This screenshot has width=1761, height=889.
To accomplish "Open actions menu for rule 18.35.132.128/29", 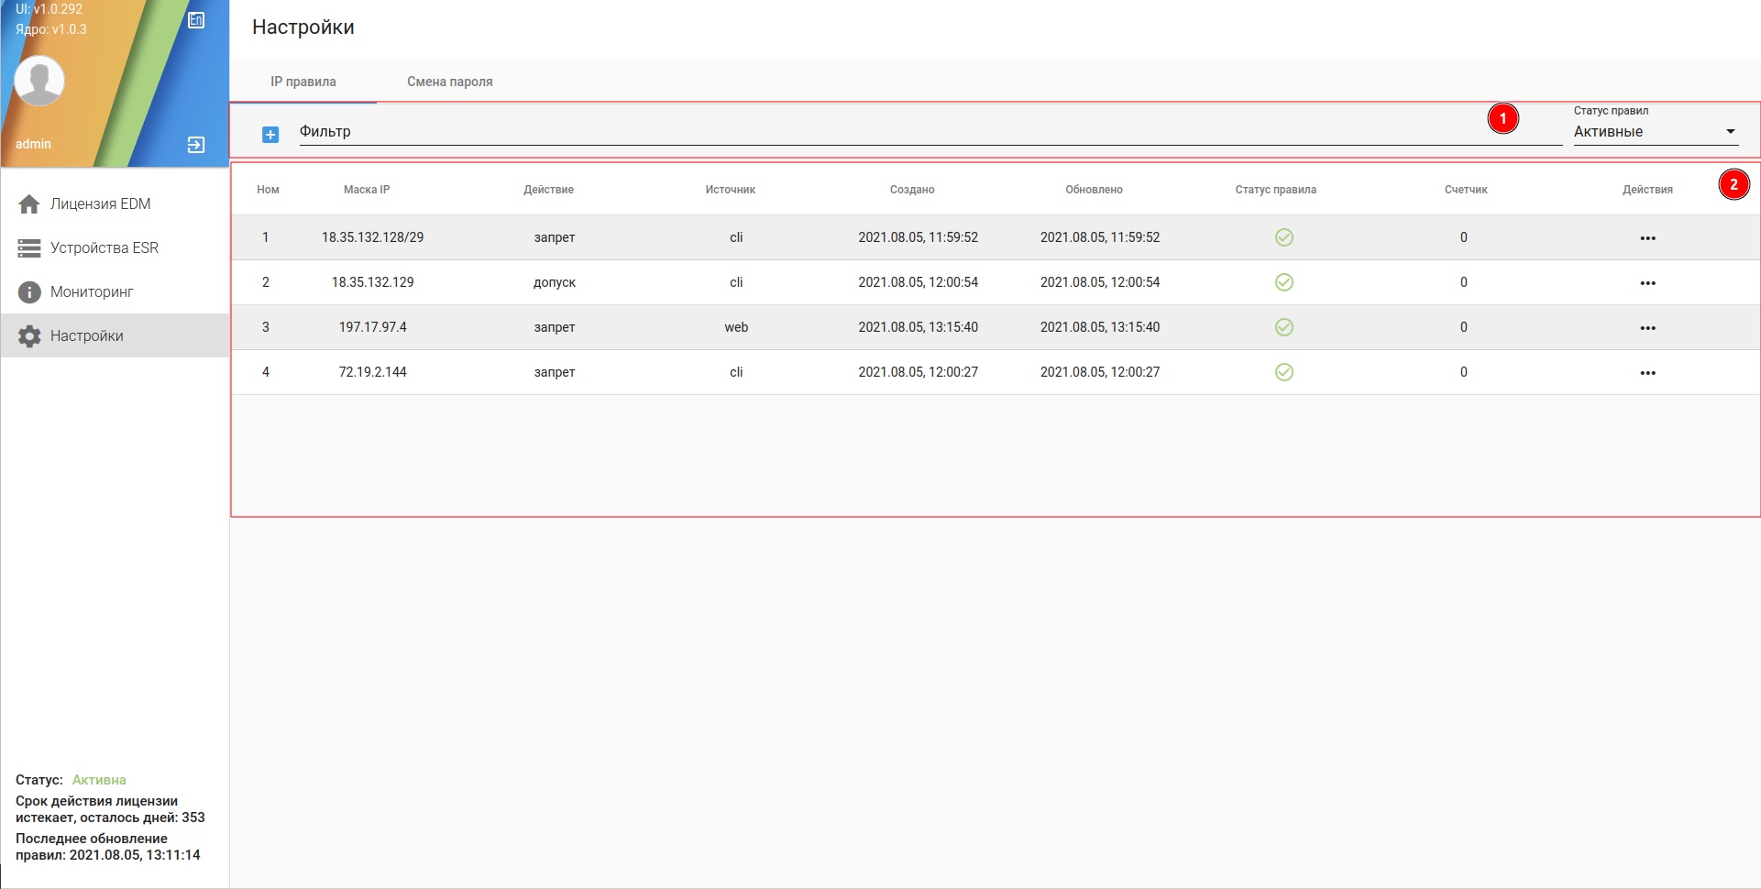I will click(1647, 238).
